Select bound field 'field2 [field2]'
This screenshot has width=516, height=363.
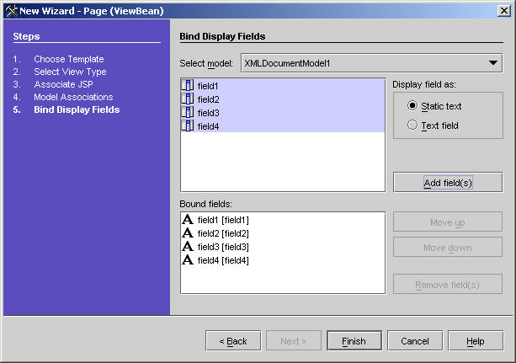point(283,233)
